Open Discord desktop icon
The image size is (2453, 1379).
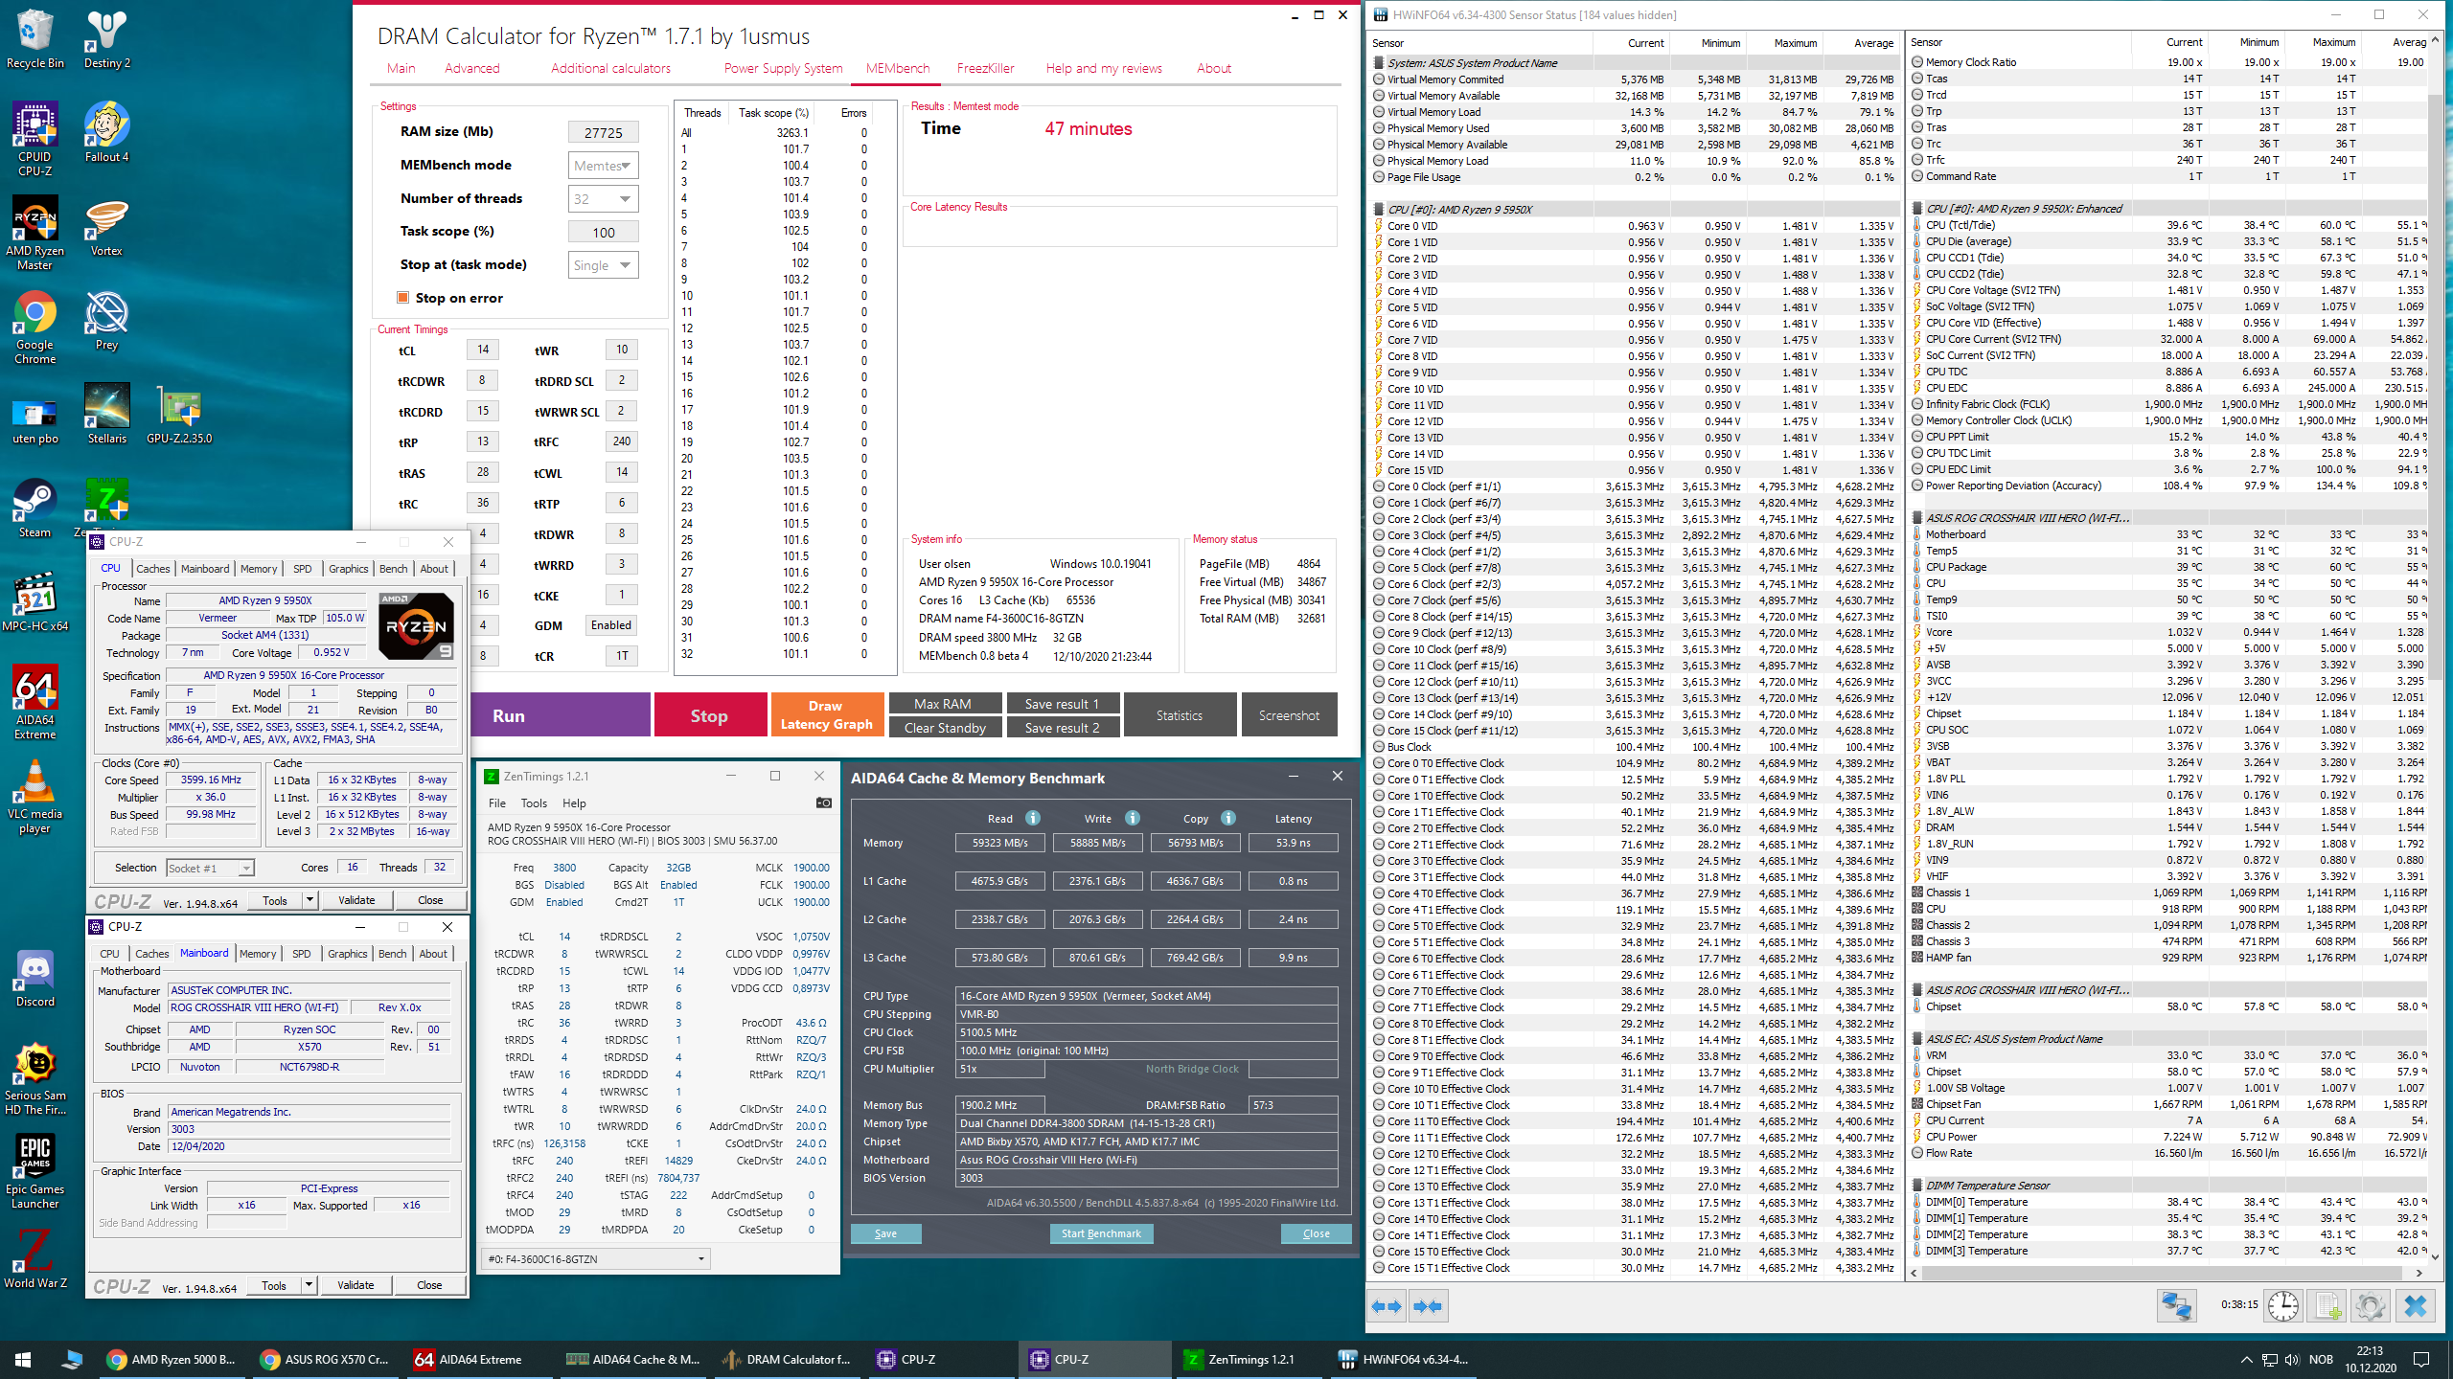[x=34, y=978]
